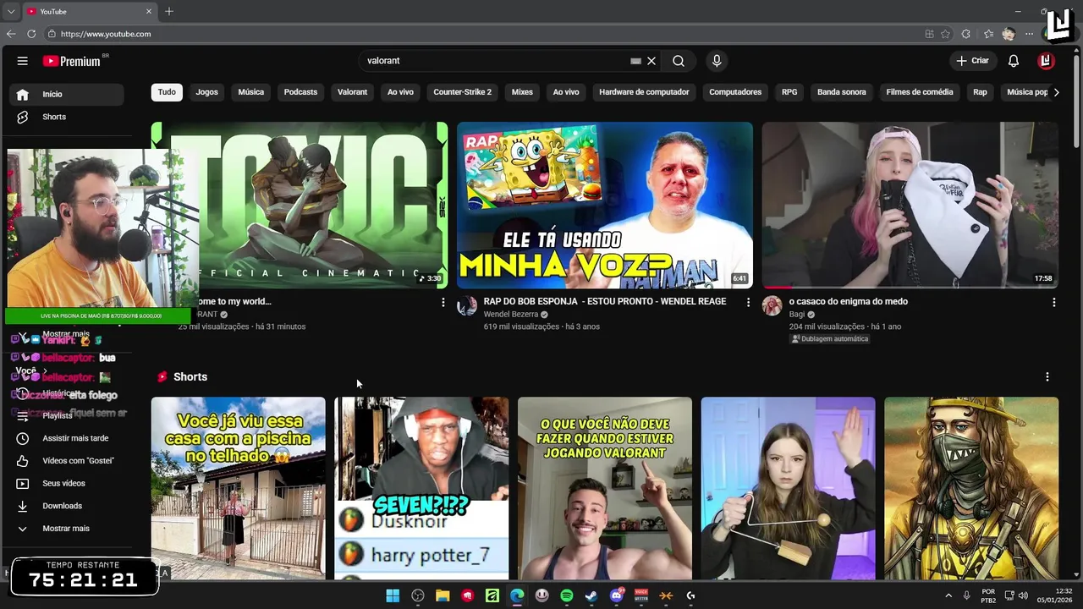Clear the search query with the X

coord(651,61)
